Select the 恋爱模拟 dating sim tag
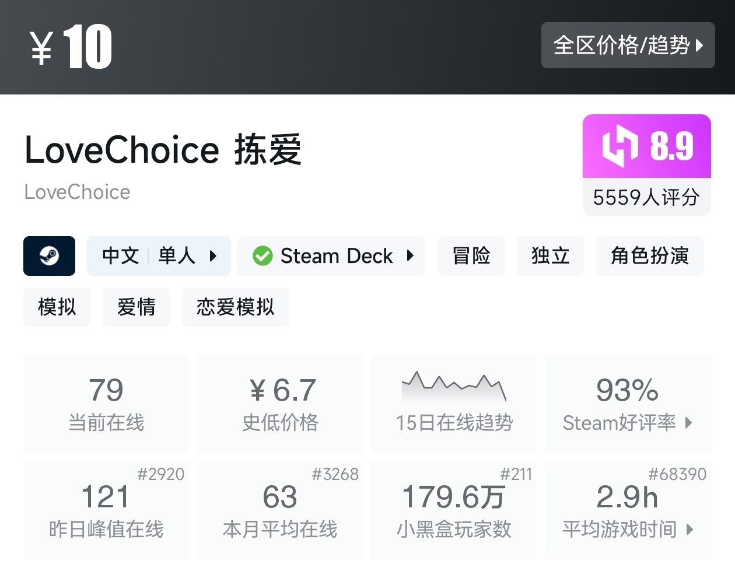 point(235,307)
